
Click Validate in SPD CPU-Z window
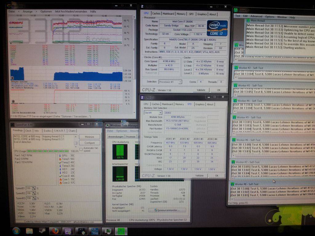click(x=199, y=175)
